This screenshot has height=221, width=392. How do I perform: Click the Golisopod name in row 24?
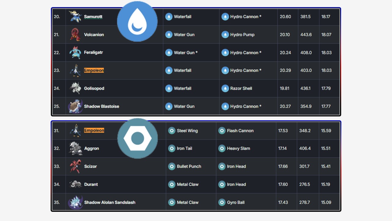pos(94,88)
